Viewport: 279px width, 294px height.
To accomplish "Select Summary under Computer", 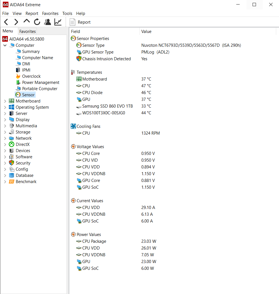I will 31,51.
